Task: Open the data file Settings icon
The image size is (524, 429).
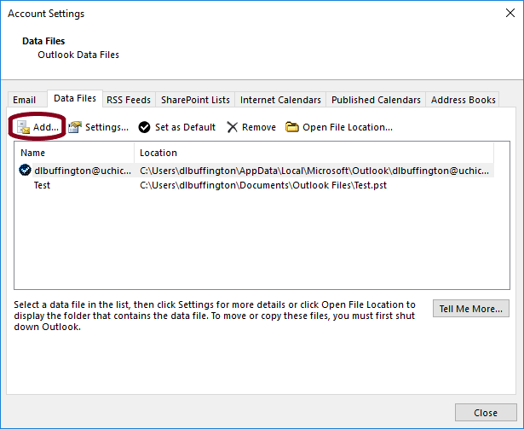Action: click(75, 127)
